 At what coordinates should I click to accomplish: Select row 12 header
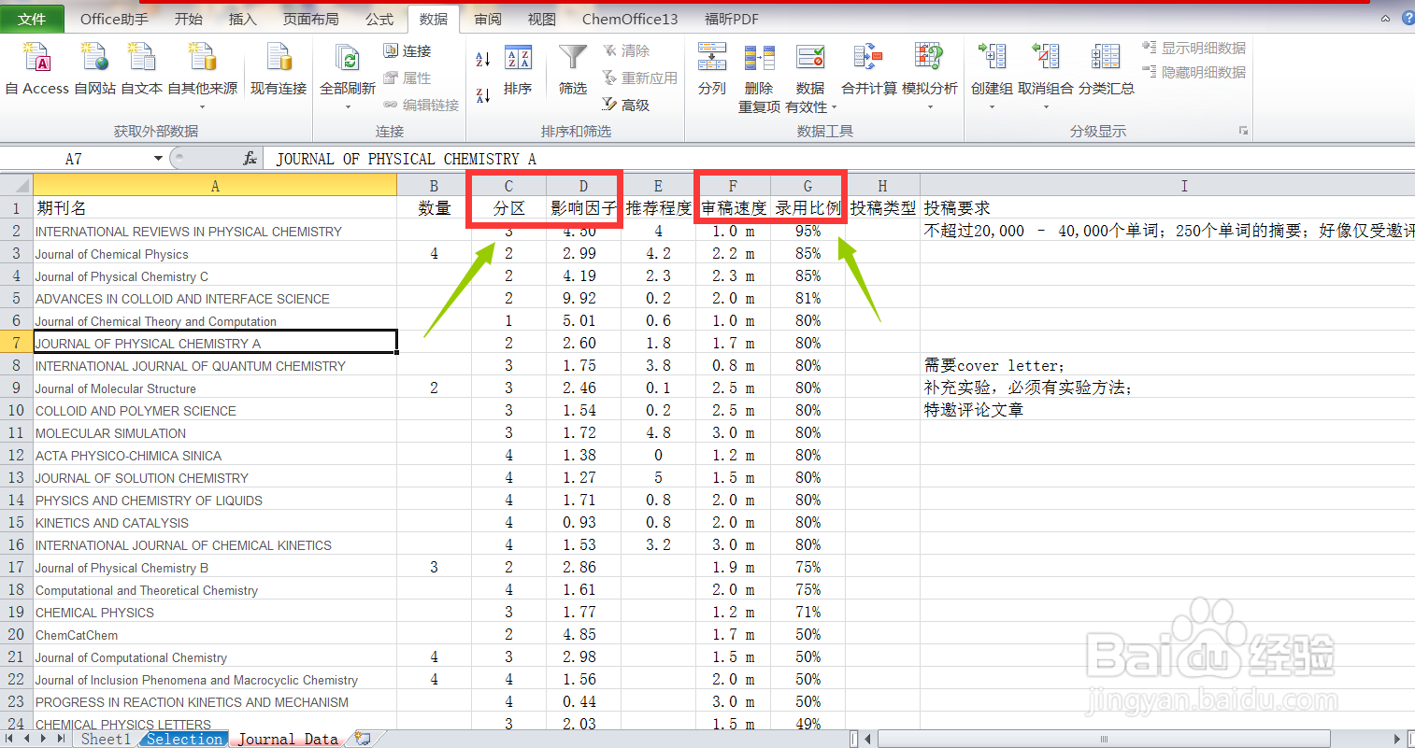16,456
